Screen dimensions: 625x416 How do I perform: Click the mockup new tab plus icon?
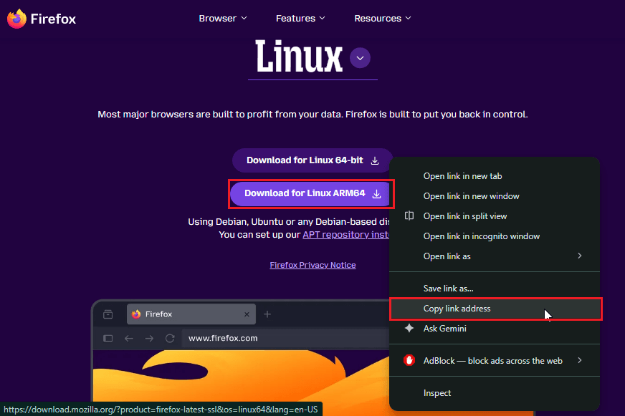[x=267, y=314]
